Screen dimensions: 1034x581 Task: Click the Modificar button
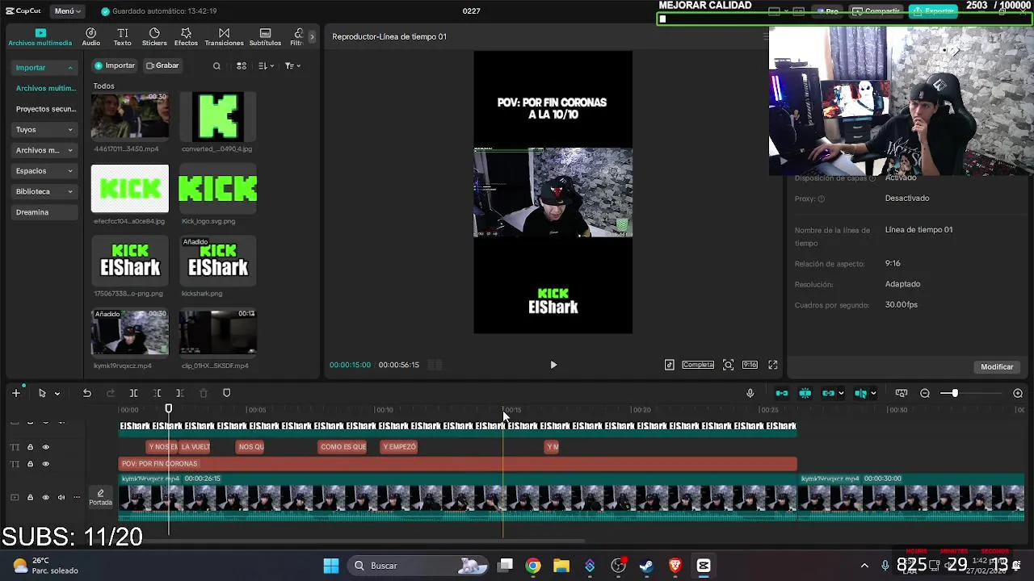tap(997, 367)
